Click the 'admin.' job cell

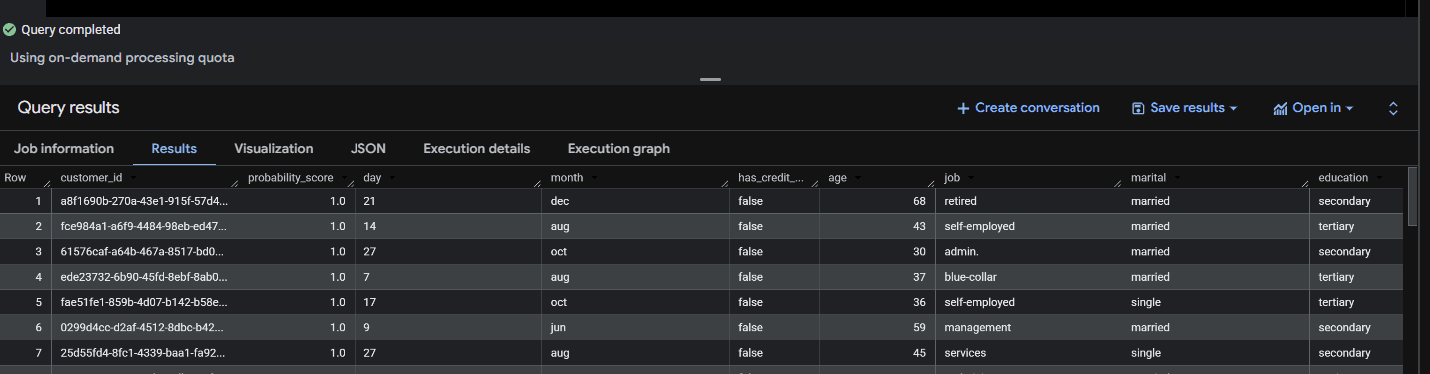1028,252
